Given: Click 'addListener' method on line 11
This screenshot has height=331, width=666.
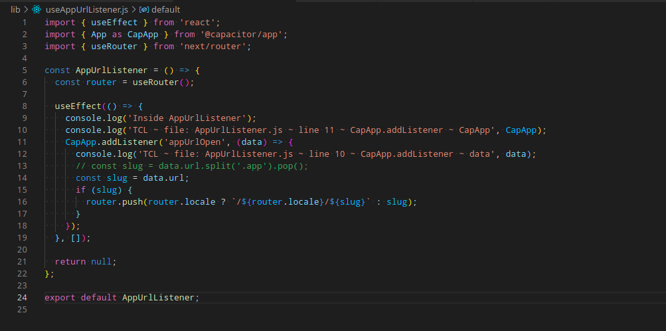Looking at the screenshot, I should click(130, 142).
